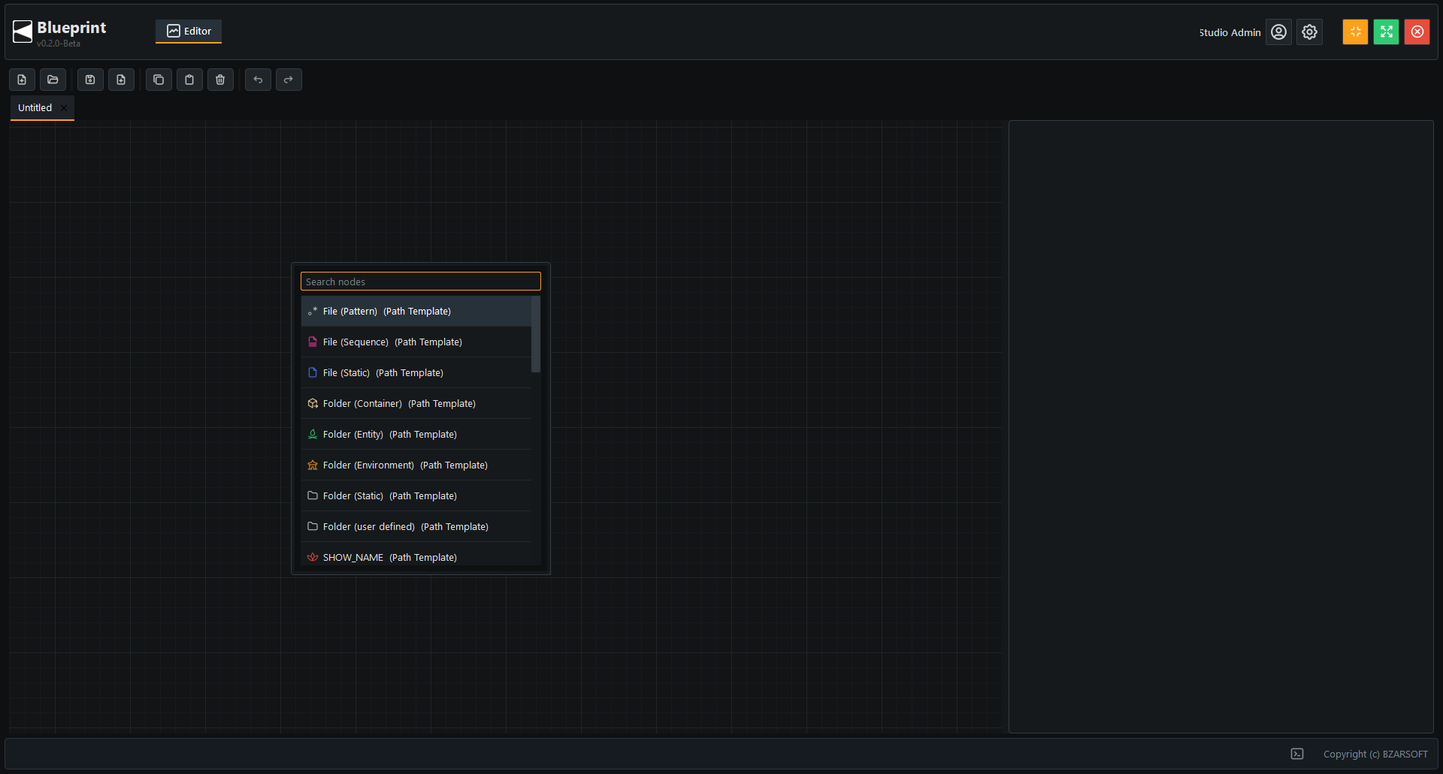1443x774 pixels.
Task: Click the green maximize window button
Action: pyautogui.click(x=1386, y=32)
